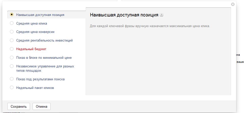This screenshot has height=113, width=244.
Task: Choose the Средняя цена конверсии radio circle
Action: pyautogui.click(x=11, y=32)
